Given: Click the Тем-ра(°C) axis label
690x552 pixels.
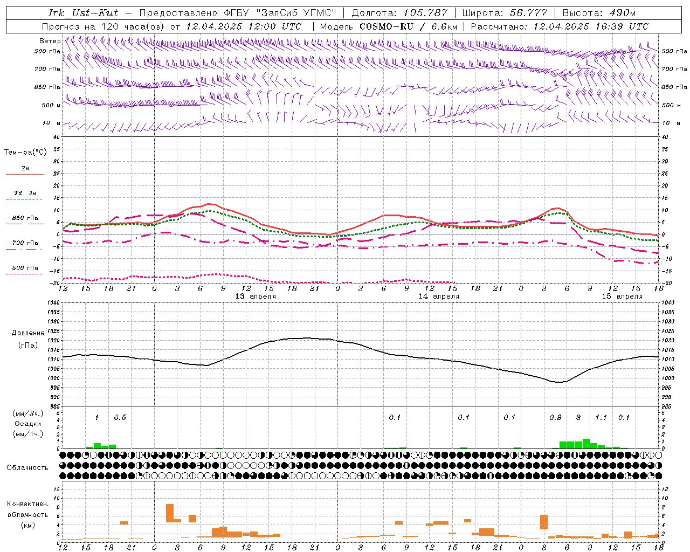Looking at the screenshot, I should click(25, 153).
